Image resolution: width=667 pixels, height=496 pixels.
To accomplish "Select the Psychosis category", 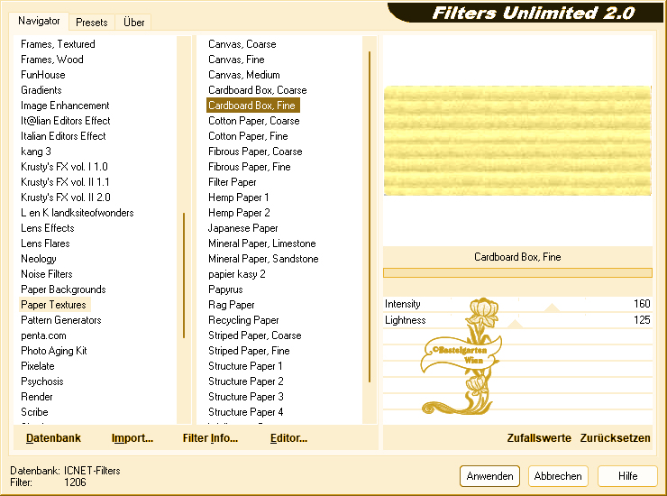I will pyautogui.click(x=42, y=381).
